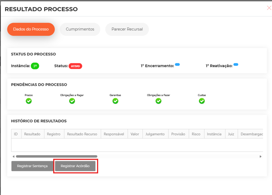Click the Resultado column header
The width and height of the screenshot is (272, 195).
32,134
